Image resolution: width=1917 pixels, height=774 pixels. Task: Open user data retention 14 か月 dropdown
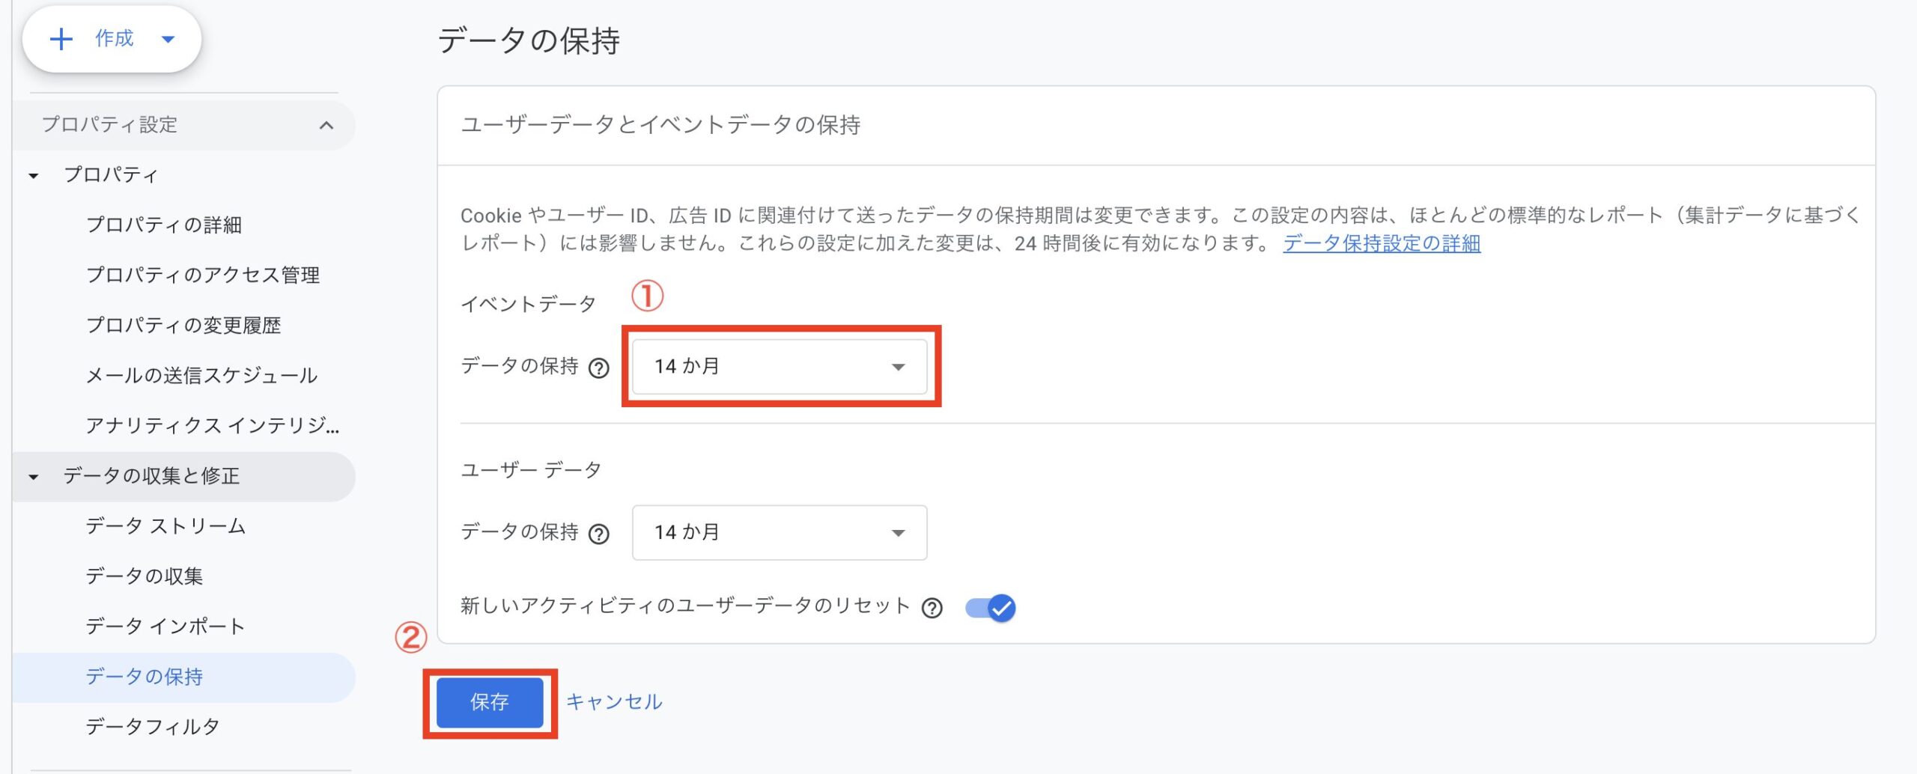pos(780,533)
